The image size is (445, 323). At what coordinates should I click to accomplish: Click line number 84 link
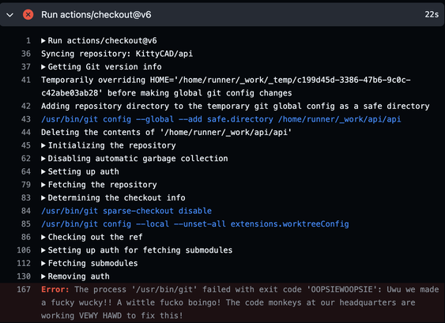tap(26, 211)
